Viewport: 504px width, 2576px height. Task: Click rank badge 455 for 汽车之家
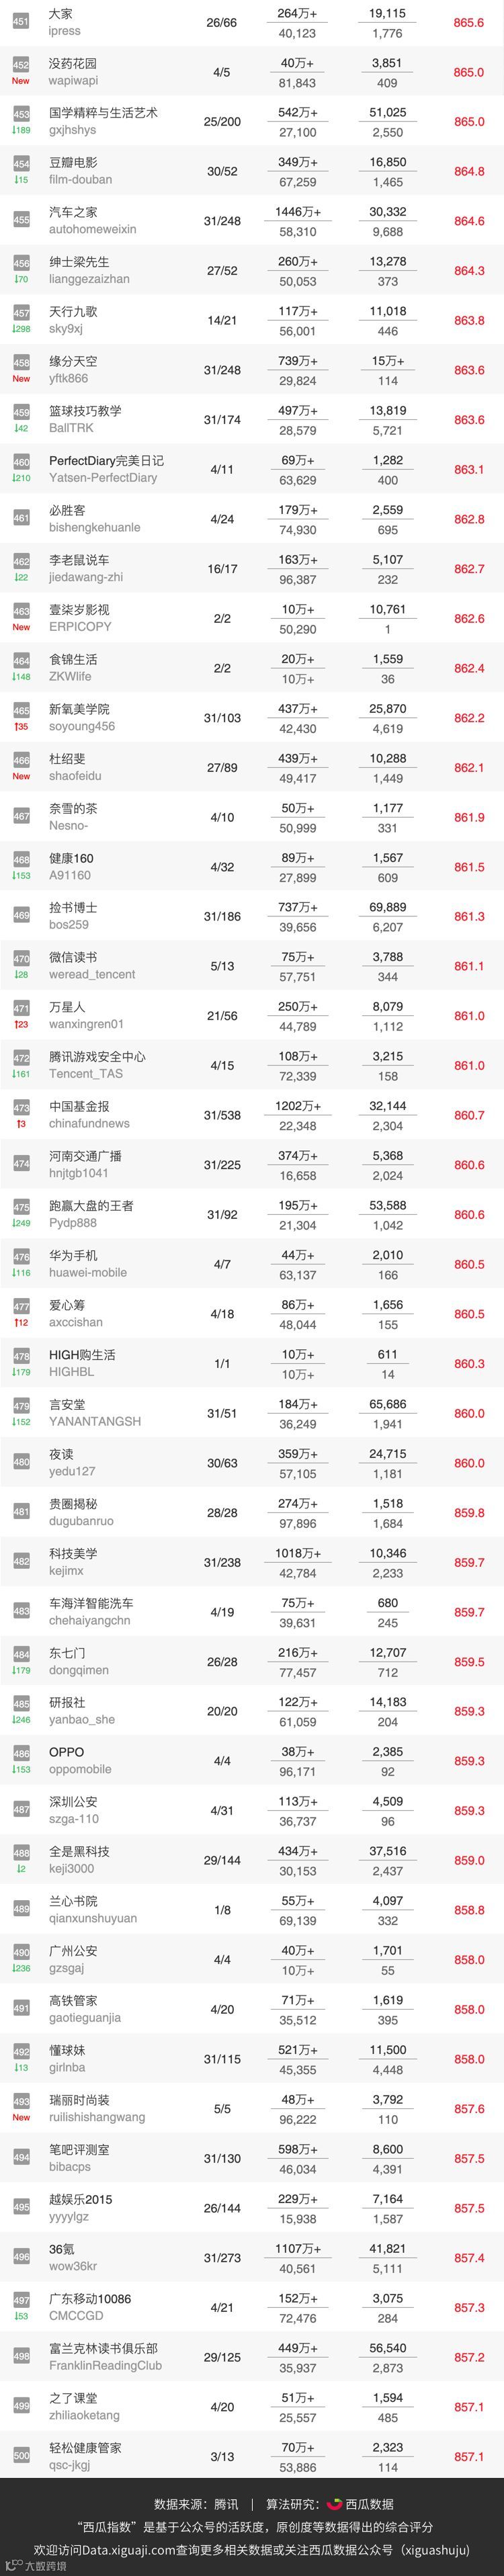tap(21, 220)
